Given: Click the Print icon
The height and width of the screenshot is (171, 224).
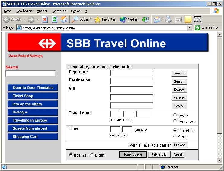Looking at the screenshot, I should click(x=169, y=19).
